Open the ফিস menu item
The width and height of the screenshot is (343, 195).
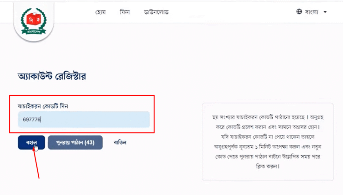click(x=125, y=12)
